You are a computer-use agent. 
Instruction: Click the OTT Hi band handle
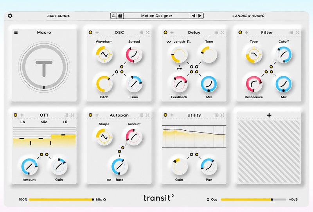(63, 135)
